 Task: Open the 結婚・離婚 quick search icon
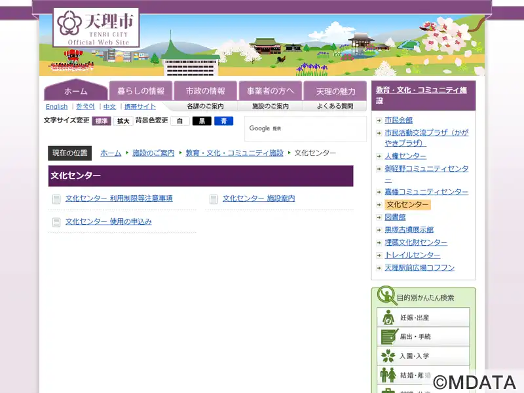388,375
